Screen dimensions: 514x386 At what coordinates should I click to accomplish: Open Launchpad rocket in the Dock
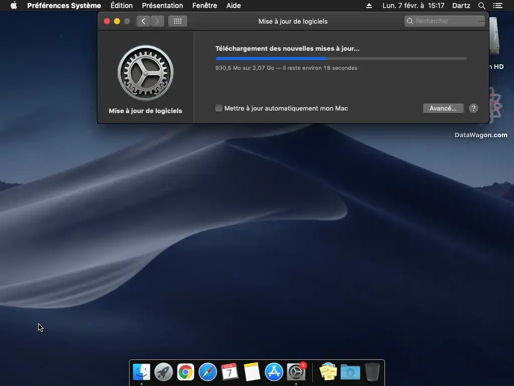(164, 372)
